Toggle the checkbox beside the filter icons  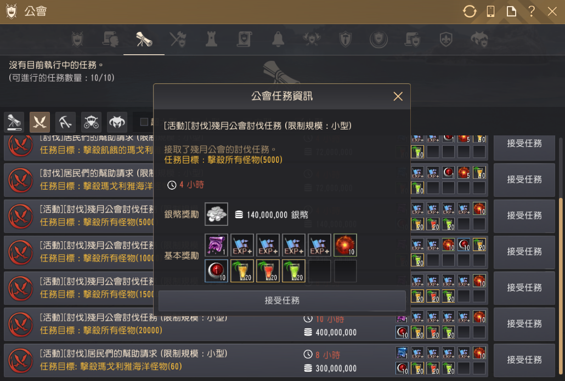pos(144,122)
